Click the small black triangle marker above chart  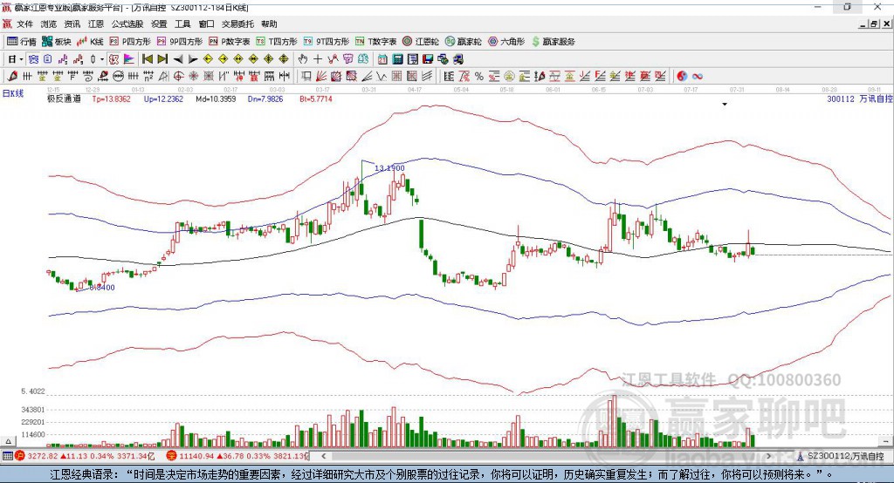tap(725, 105)
